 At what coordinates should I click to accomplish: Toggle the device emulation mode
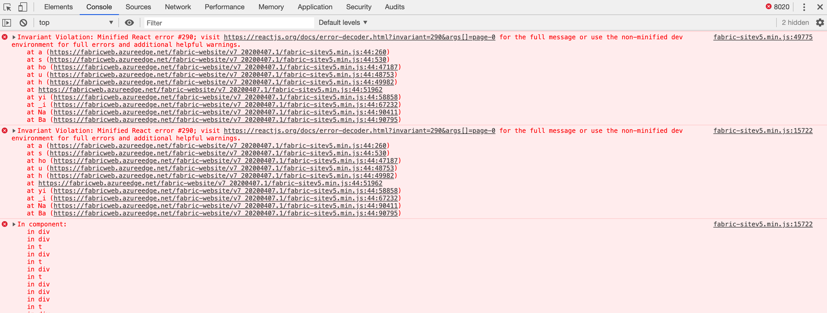click(x=22, y=7)
